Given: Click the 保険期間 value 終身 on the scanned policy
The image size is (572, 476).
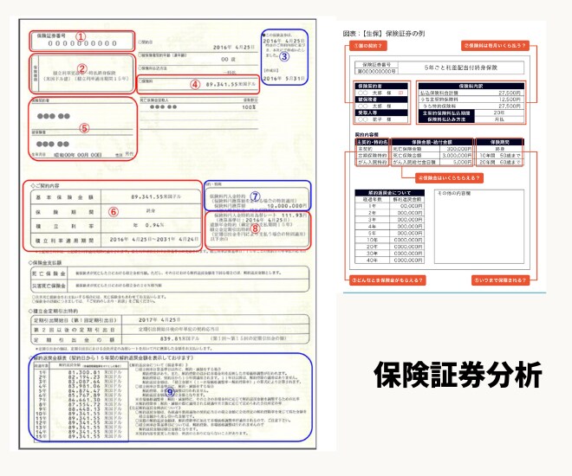Looking at the screenshot, I should [x=151, y=211].
